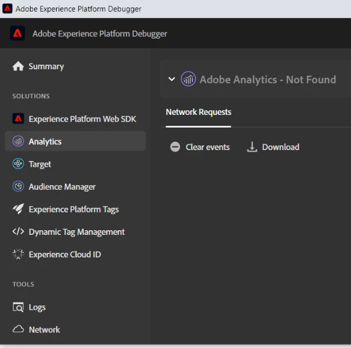Click the Analytics bar chart icon in sidebar

(x=18, y=141)
